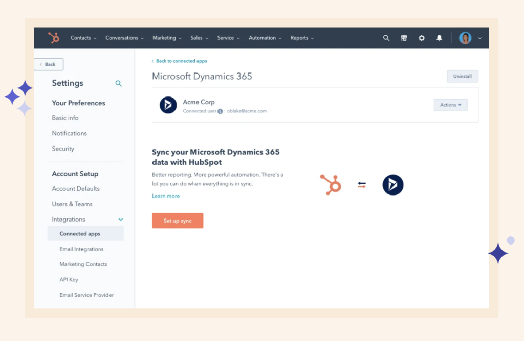524x341 pixels.
Task: Click the Acme Corp Dynamics logo icon
Action: point(168,105)
